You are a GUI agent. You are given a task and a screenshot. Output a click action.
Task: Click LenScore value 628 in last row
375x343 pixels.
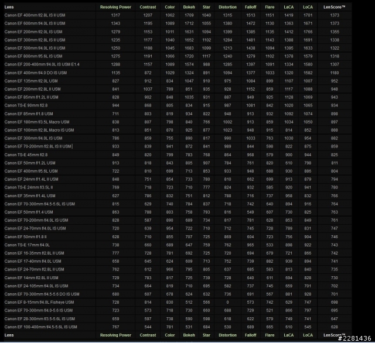335,327
